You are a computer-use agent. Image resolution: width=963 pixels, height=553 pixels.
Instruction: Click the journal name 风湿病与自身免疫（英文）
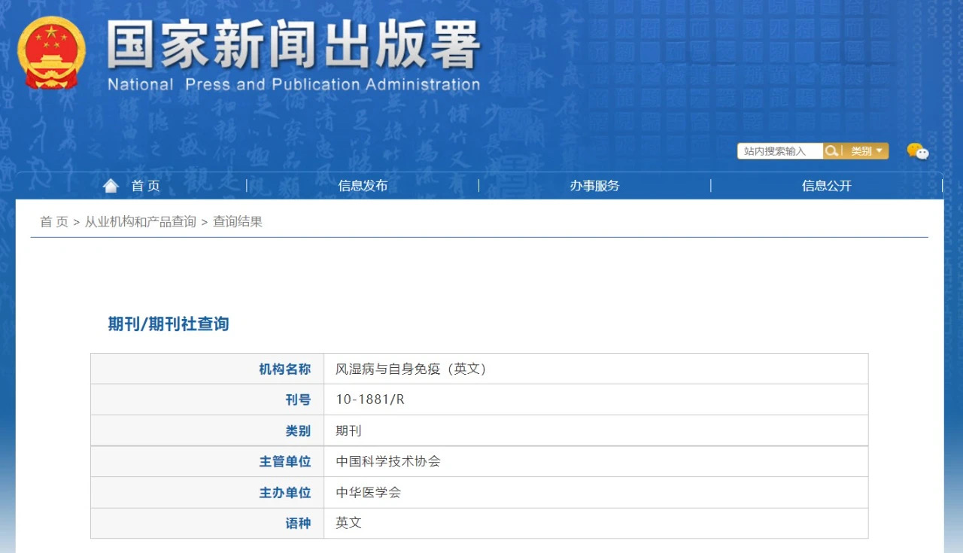(x=411, y=369)
